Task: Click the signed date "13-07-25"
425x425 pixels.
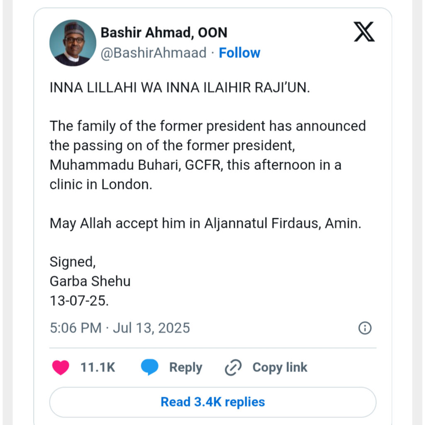Action: 79,301
